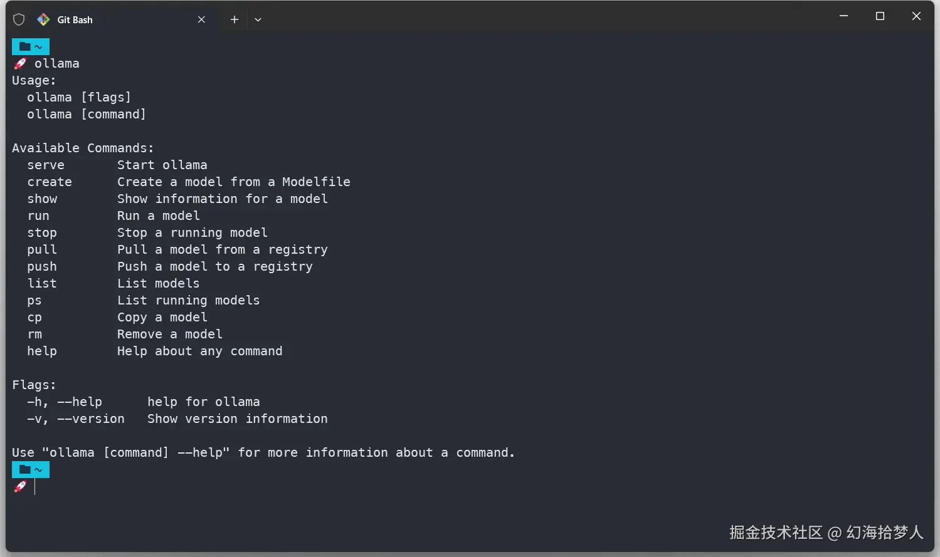Image resolution: width=940 pixels, height=557 pixels.
Task: Minimize the terminal window
Action: (843, 16)
